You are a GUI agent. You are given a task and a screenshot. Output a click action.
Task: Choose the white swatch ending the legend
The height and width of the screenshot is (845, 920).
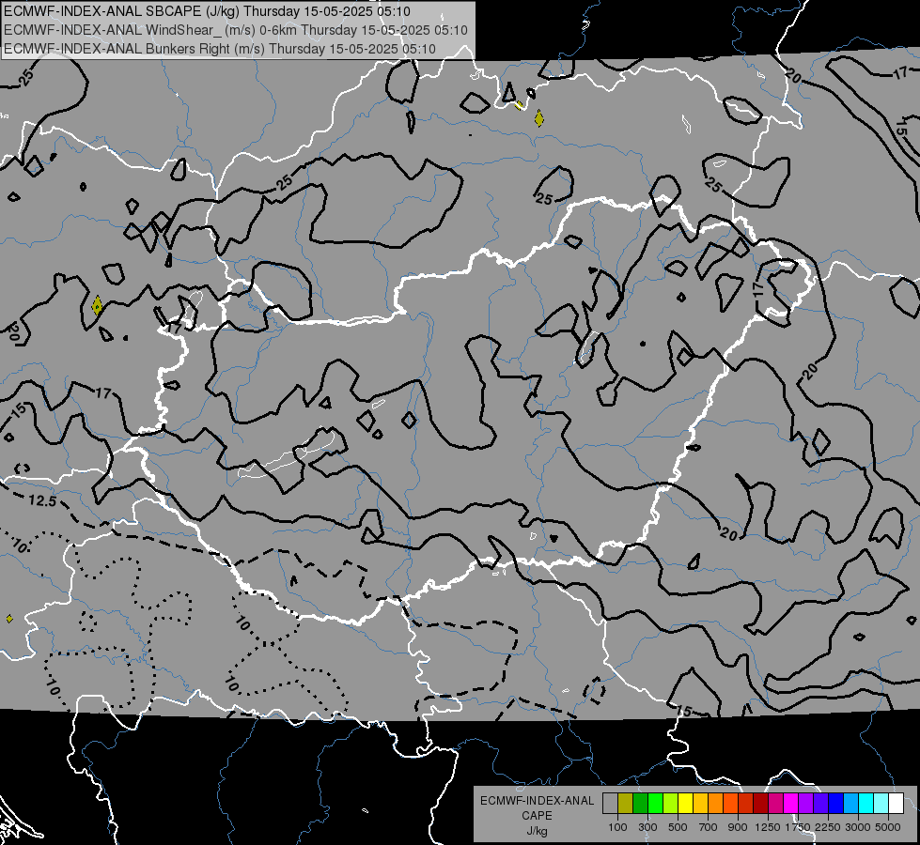(x=896, y=803)
